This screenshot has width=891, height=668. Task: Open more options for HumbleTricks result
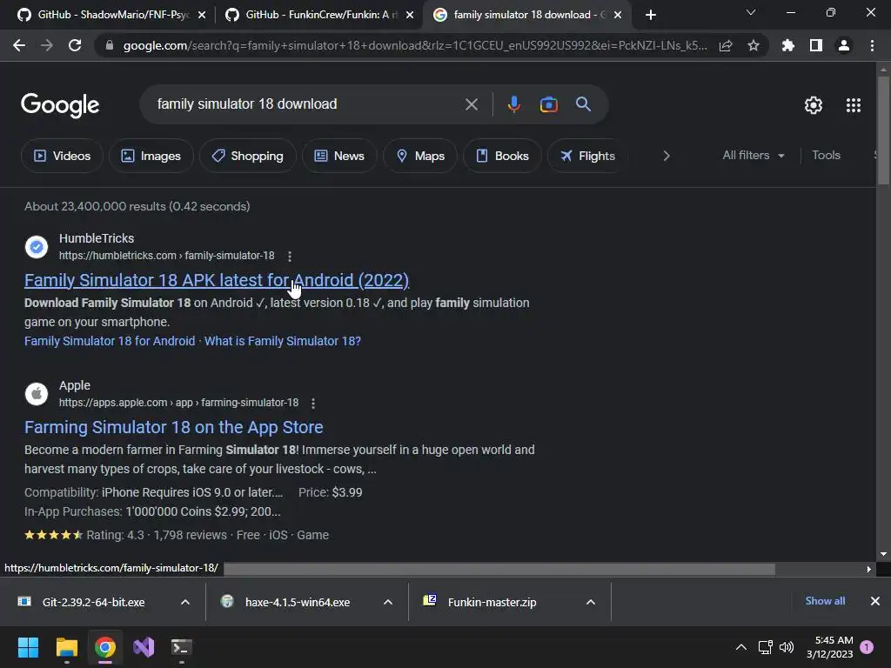point(290,257)
